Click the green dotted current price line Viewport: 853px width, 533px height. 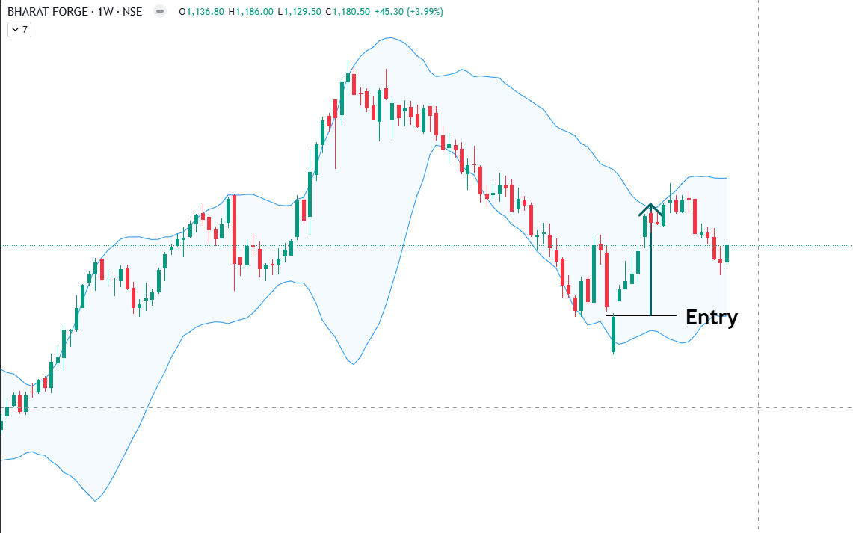(449, 245)
